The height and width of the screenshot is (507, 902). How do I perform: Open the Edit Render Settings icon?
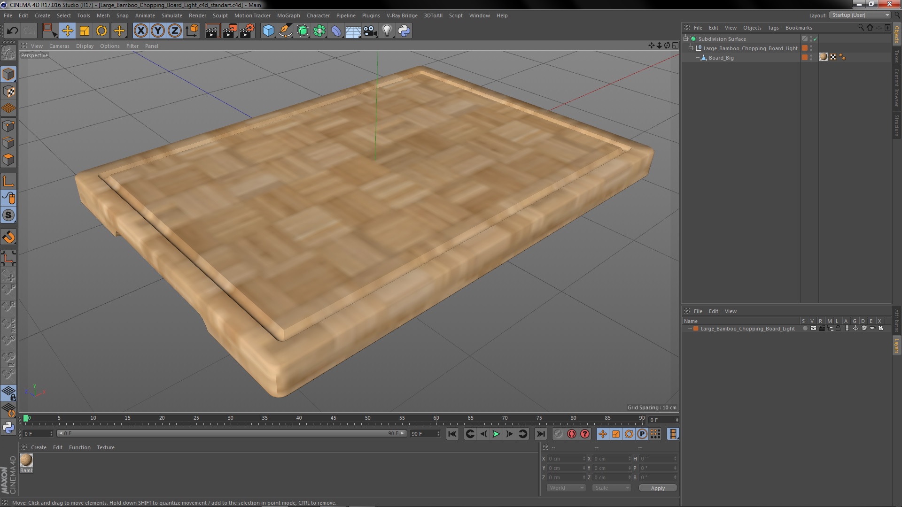point(247,31)
